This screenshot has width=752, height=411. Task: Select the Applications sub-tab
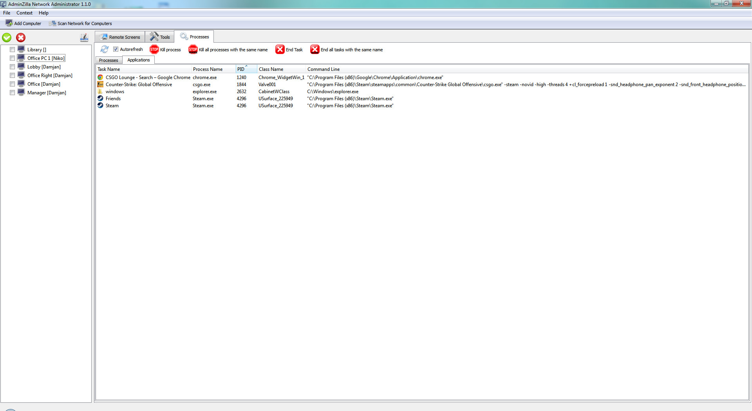coord(139,60)
